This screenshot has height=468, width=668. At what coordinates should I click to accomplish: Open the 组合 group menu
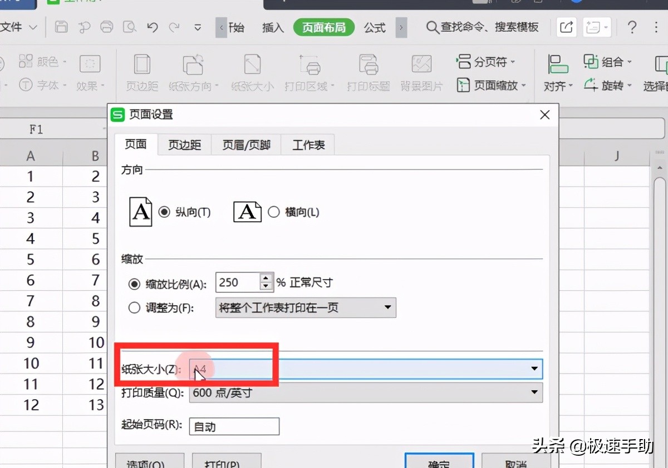point(608,62)
